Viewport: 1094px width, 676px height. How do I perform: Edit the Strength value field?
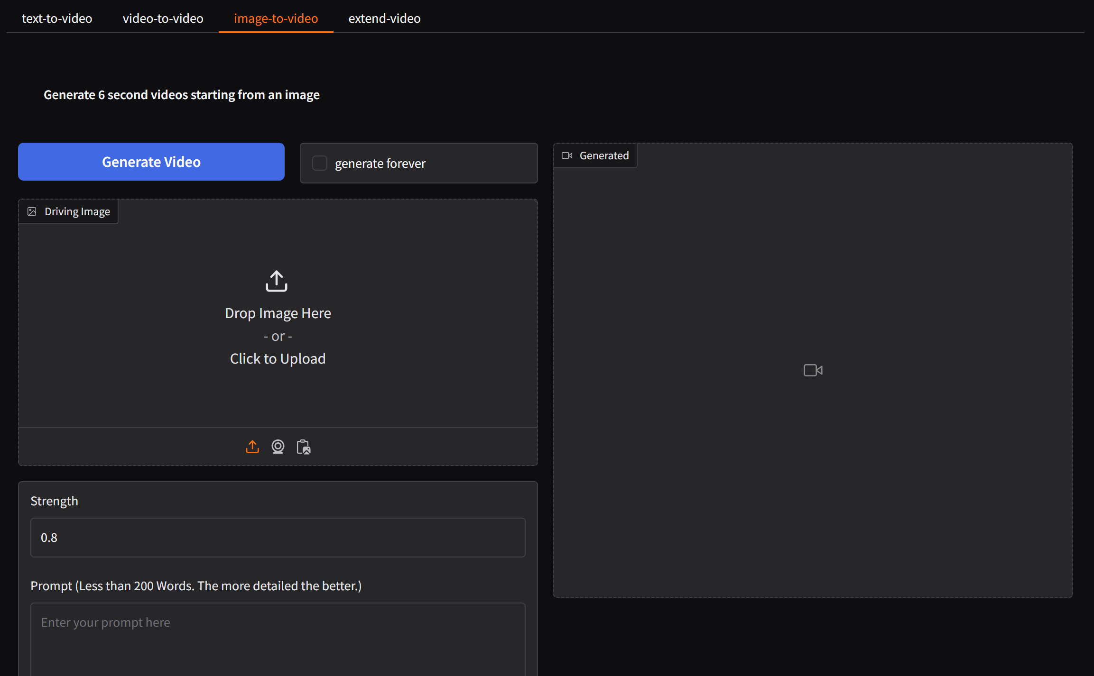pos(278,537)
